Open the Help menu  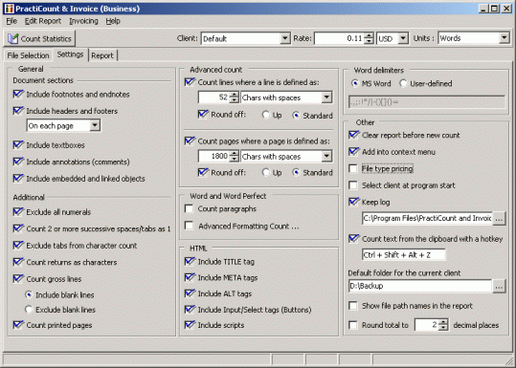tap(113, 21)
